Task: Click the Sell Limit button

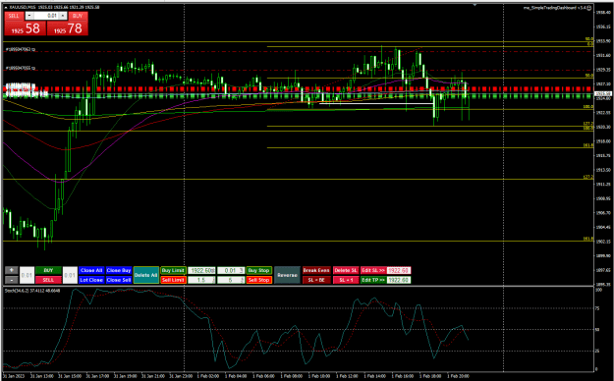Action: 173,280
